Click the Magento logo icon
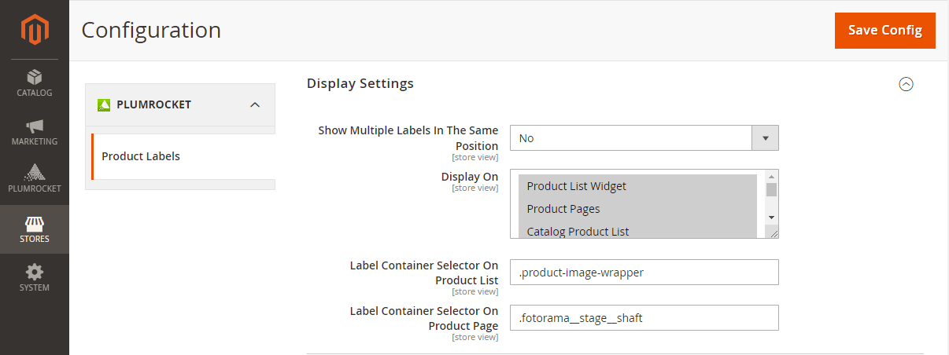Image resolution: width=949 pixels, height=355 pixels. 35,30
